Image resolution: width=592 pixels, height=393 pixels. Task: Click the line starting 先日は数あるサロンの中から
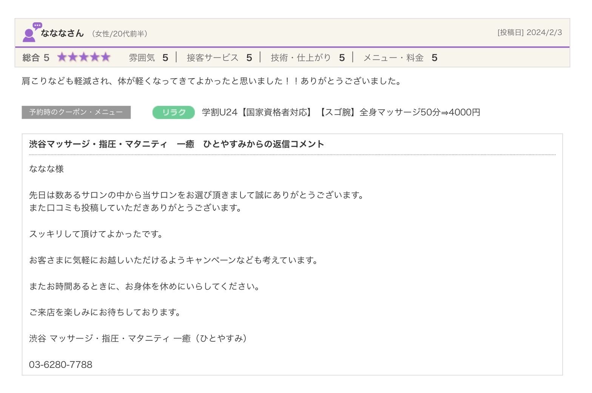click(197, 195)
